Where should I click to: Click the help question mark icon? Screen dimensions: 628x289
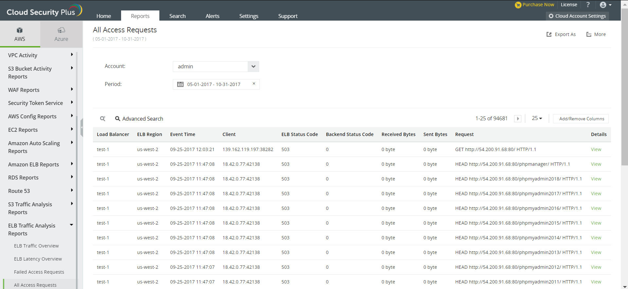click(x=588, y=5)
